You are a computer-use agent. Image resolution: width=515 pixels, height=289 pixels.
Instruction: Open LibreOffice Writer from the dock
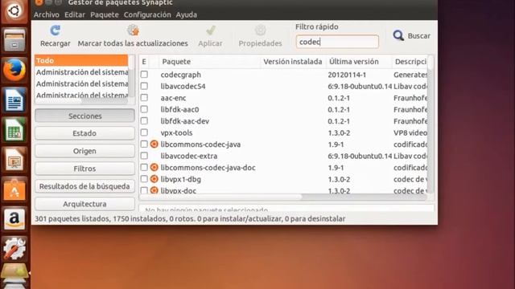click(x=14, y=100)
